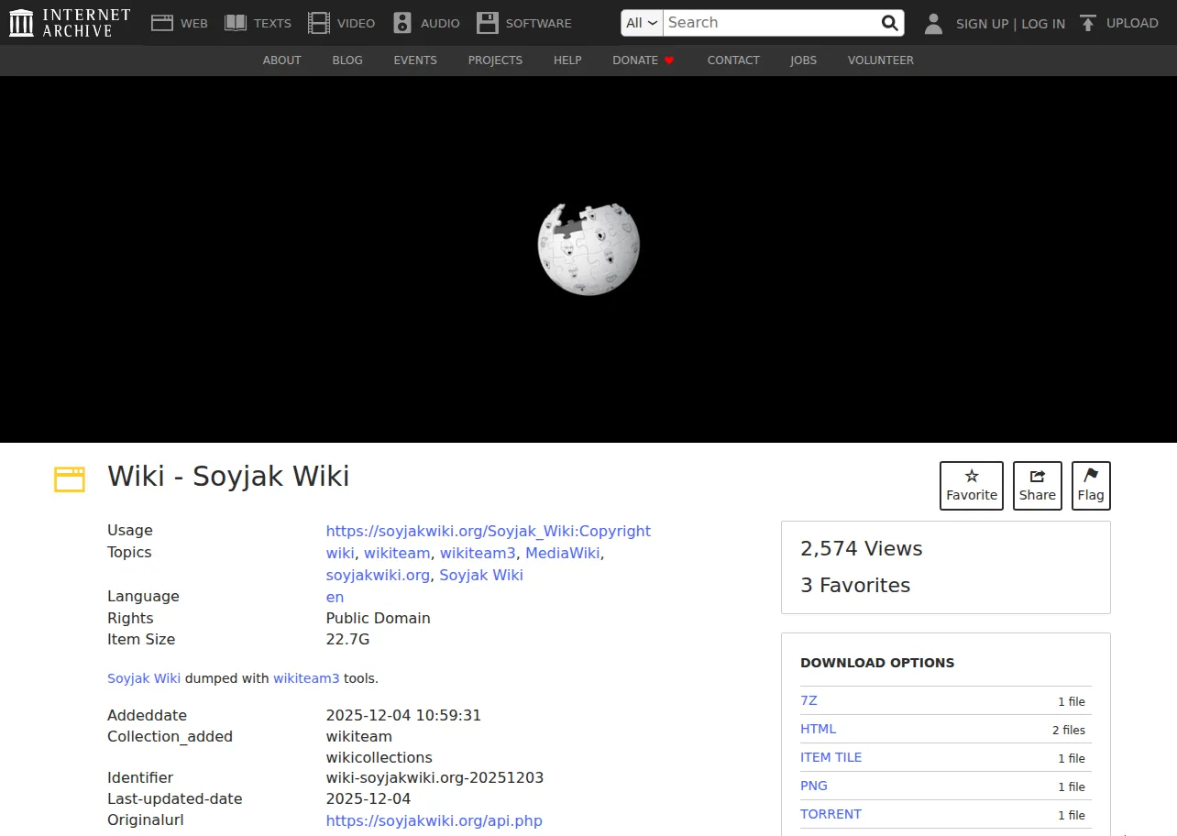1177x836 pixels.
Task: Click the Log In link
Action: pos(1043,24)
